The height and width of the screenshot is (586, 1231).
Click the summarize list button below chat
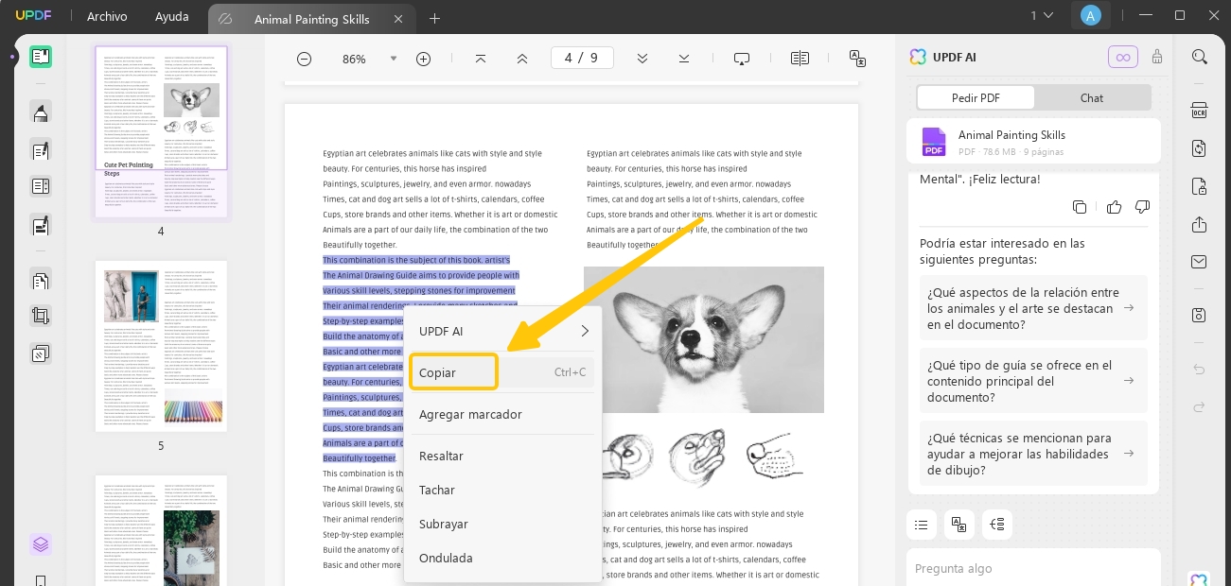(x=922, y=525)
